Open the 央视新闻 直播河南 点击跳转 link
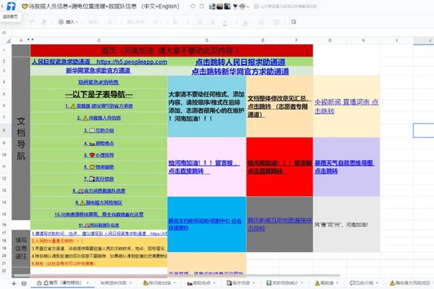Image resolution: width=434 pixels, height=289 pixels. 346,106
